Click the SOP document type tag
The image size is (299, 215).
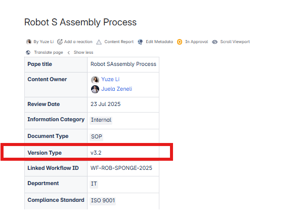[97, 136]
